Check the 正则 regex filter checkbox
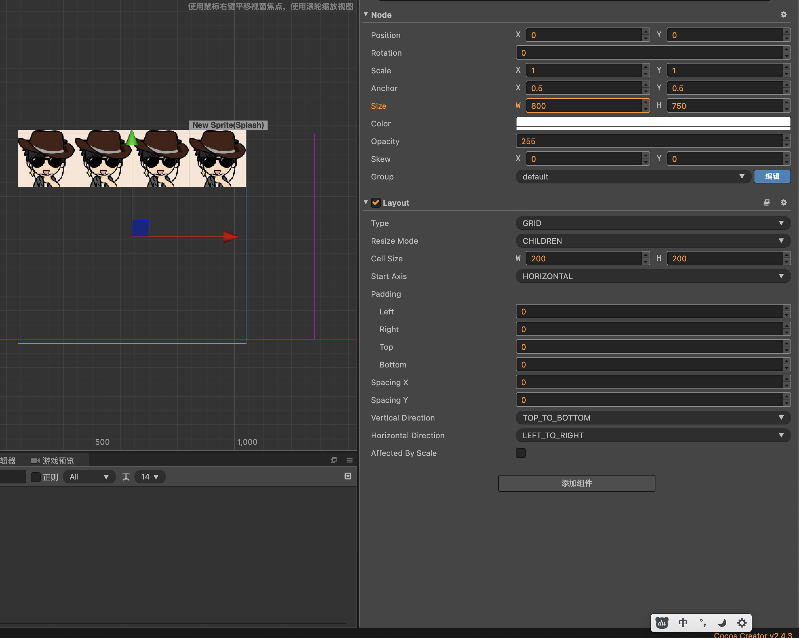The width and height of the screenshot is (799, 638). pos(36,477)
